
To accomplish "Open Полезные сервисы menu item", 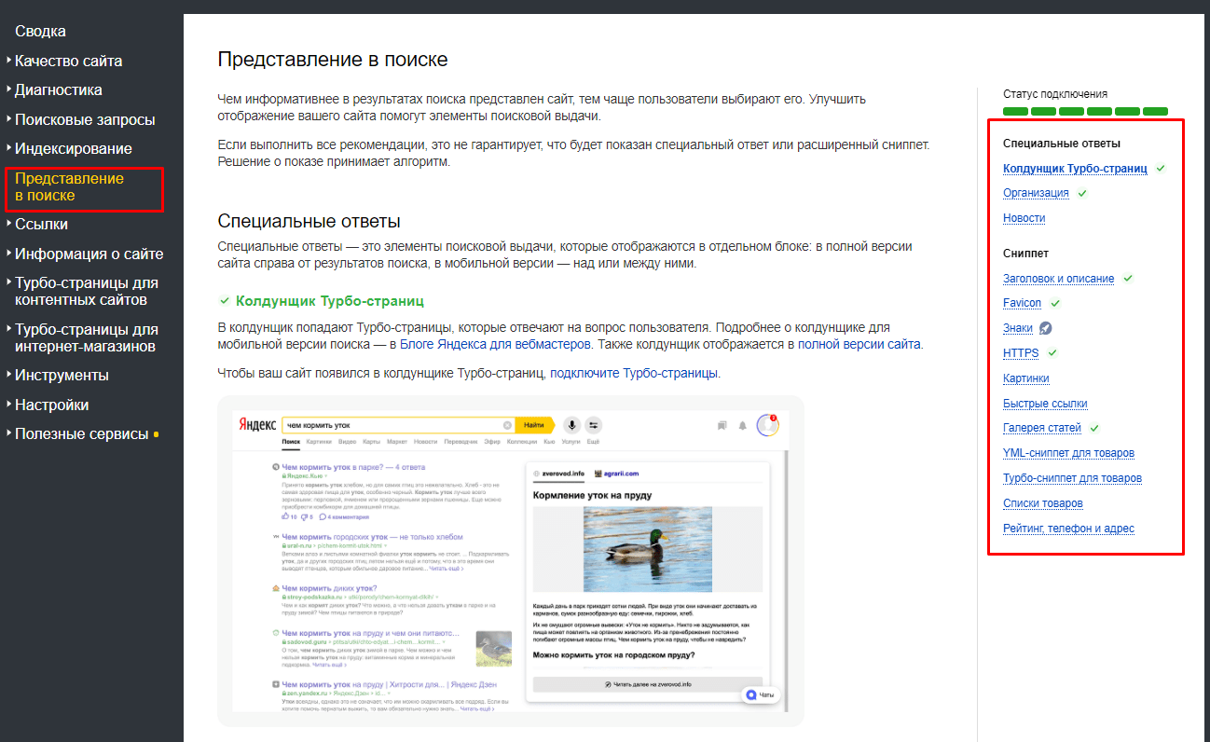I will point(81,434).
